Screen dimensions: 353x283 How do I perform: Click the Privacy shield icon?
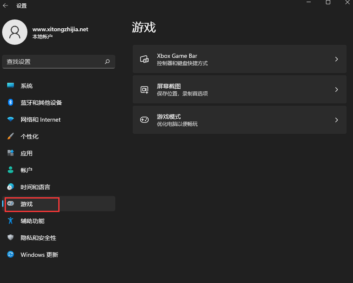click(11, 237)
